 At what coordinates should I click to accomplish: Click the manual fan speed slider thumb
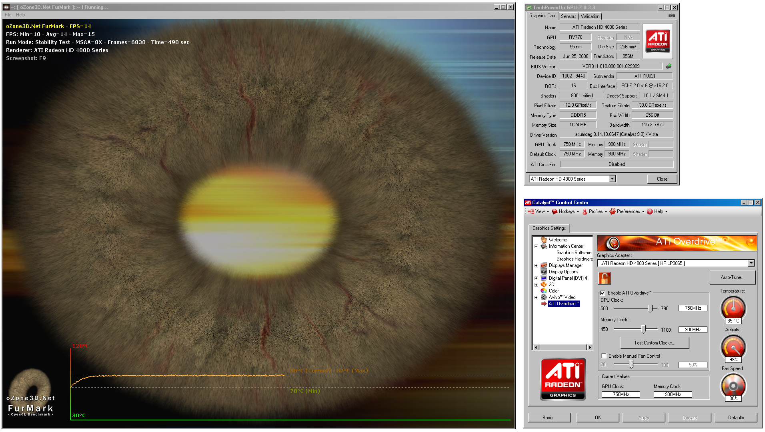(x=631, y=364)
